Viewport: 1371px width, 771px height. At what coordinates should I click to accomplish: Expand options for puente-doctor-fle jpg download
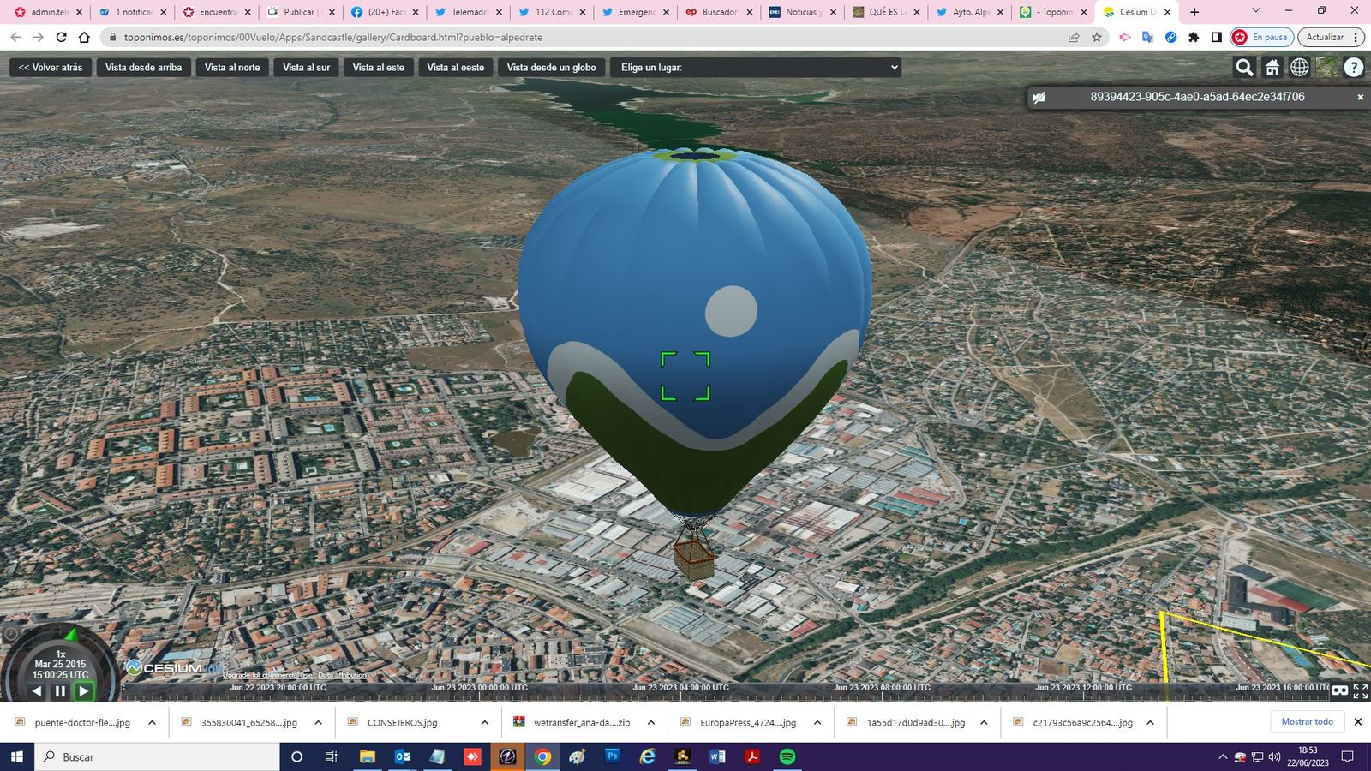pos(152,722)
